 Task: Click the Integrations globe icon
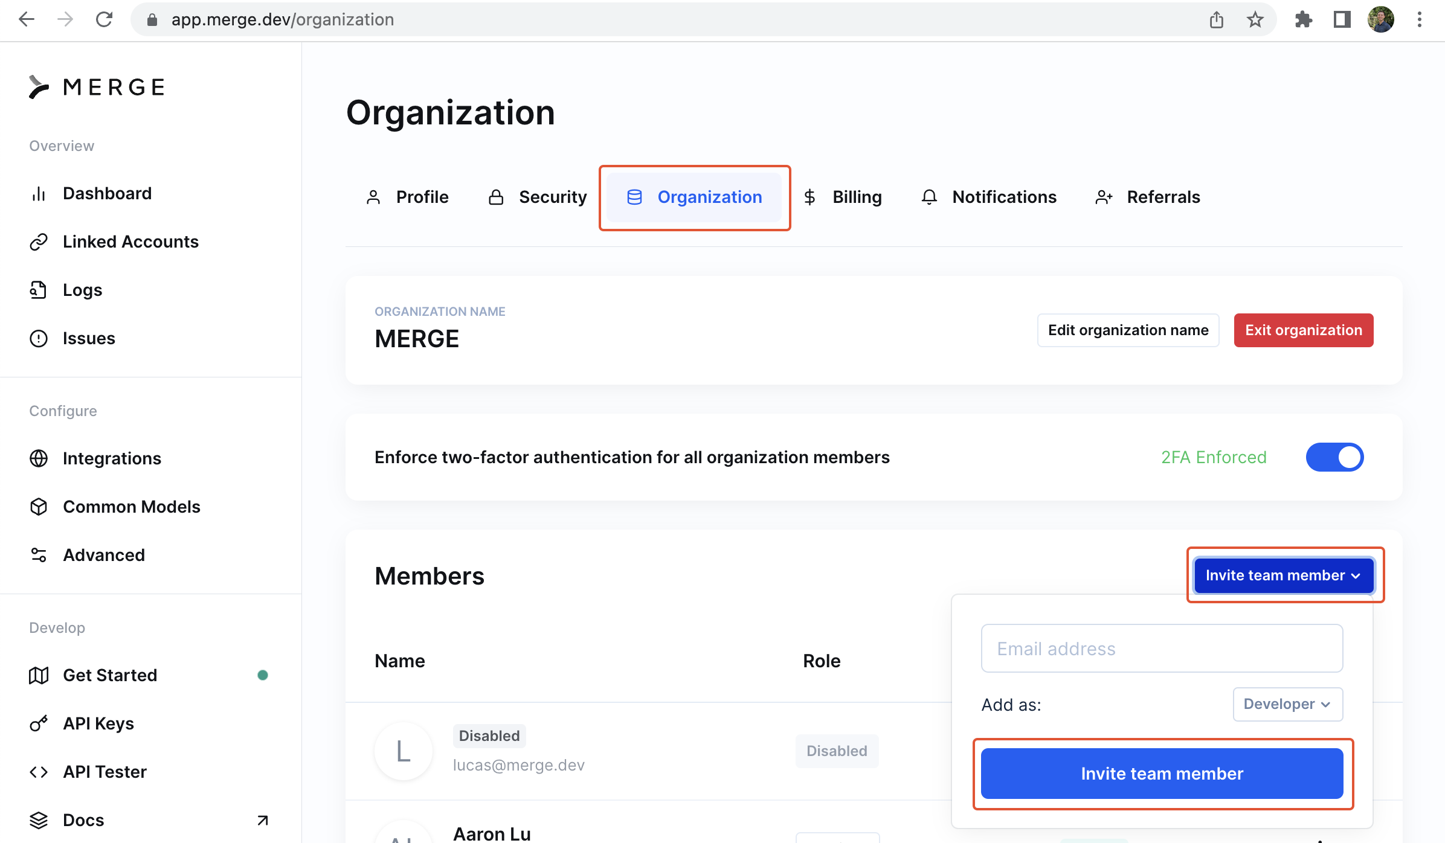[39, 459]
